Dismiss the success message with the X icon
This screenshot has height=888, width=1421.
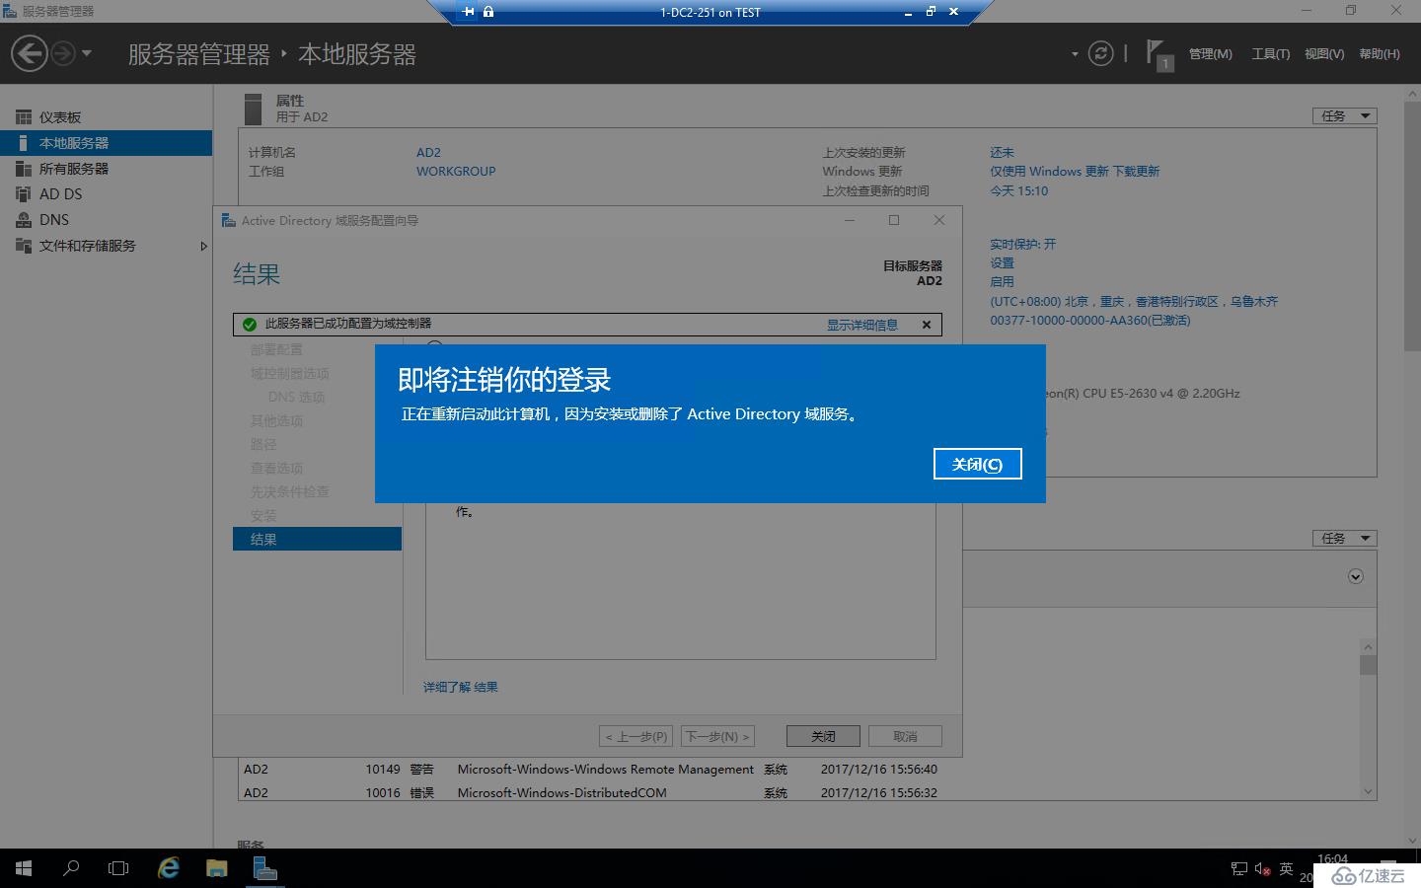click(x=927, y=325)
